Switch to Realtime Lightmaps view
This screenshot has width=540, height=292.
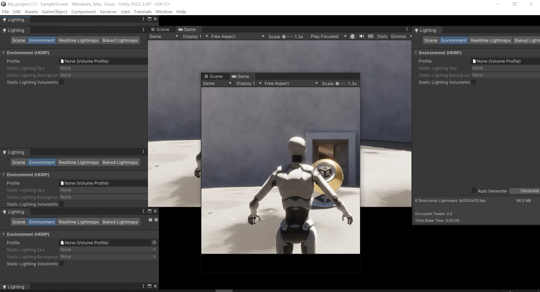click(78, 40)
